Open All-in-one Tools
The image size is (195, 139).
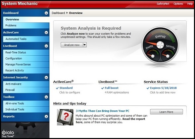click(x=26, y=103)
